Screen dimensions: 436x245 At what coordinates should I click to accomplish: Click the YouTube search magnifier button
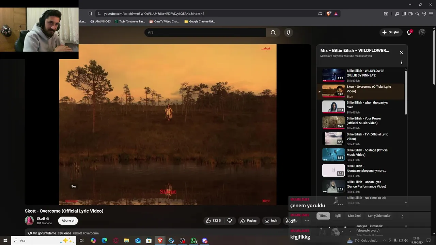(273, 32)
